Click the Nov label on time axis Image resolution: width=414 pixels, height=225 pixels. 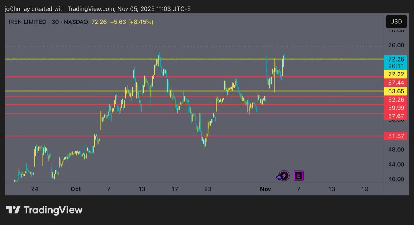(x=265, y=189)
